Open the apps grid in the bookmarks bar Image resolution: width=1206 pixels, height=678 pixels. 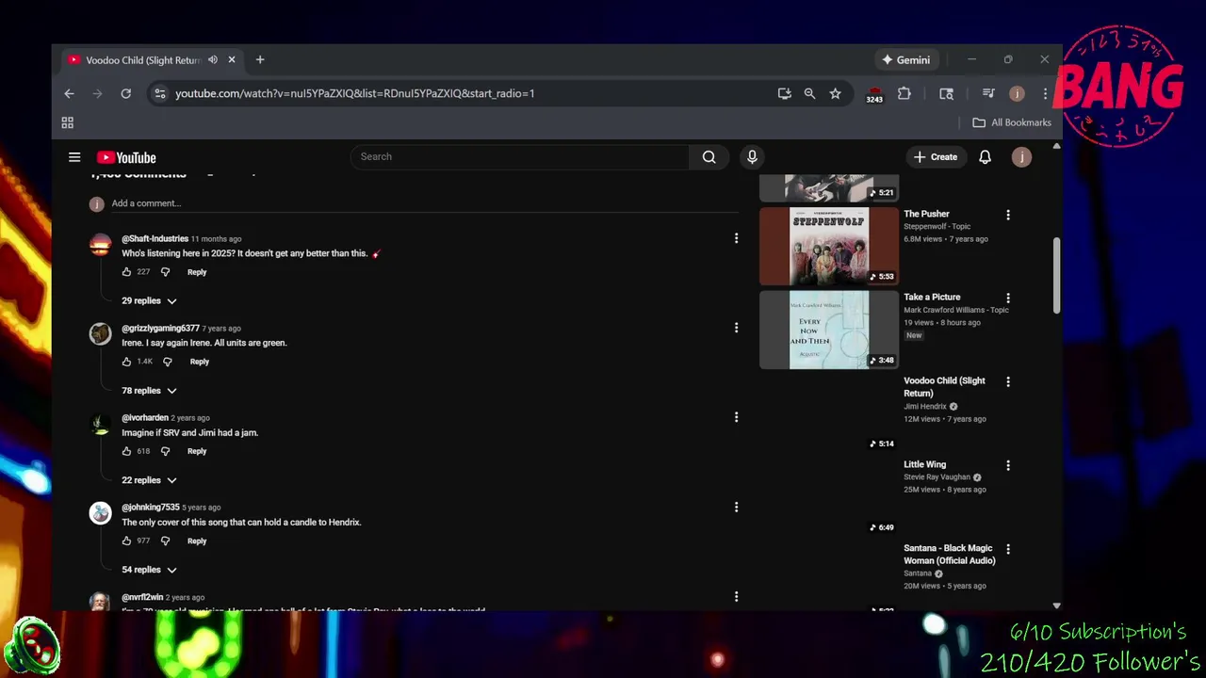coord(67,122)
